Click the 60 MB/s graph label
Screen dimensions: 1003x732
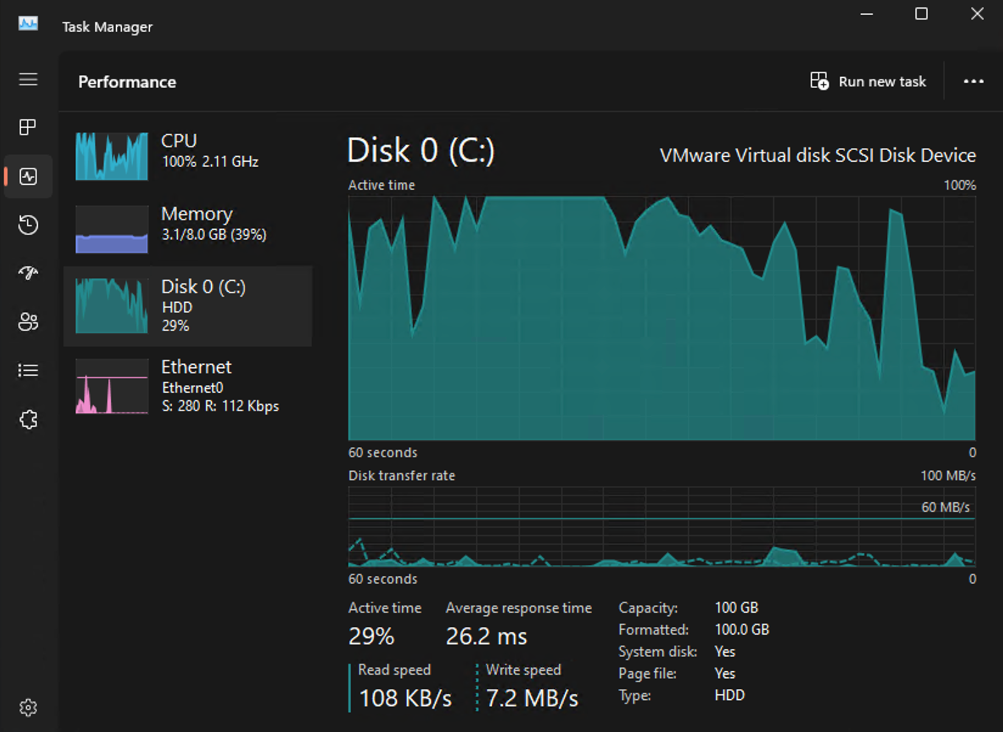coord(945,507)
